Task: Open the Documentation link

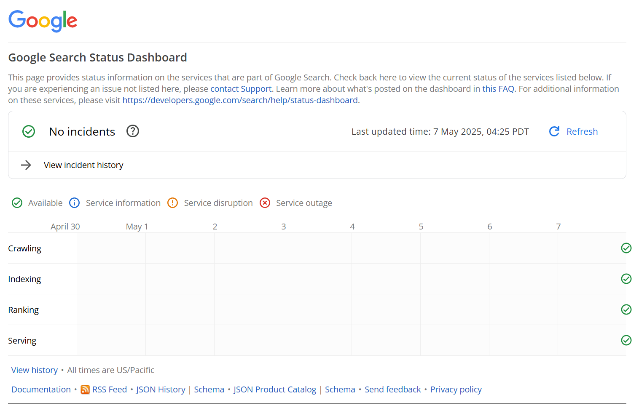Action: 41,389
